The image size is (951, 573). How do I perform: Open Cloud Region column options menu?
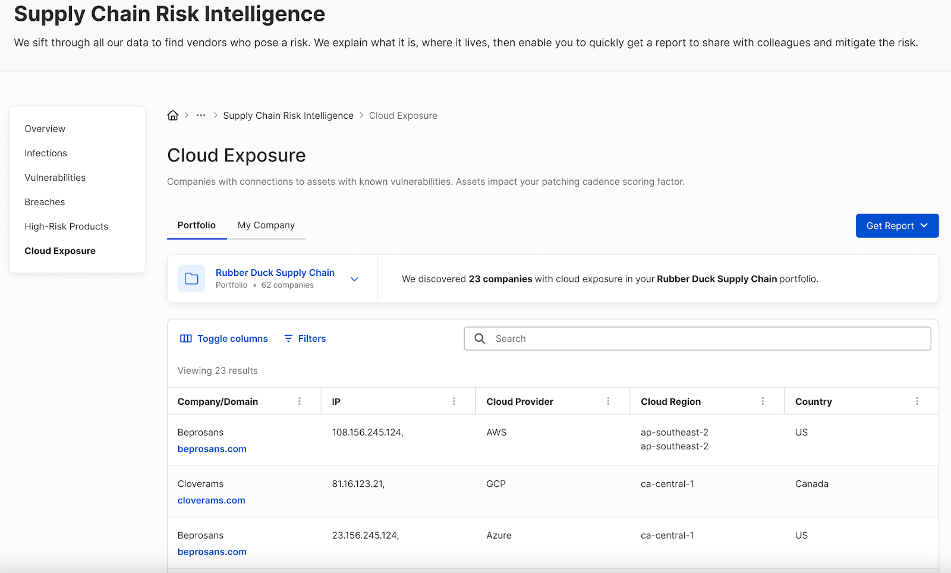[763, 402]
